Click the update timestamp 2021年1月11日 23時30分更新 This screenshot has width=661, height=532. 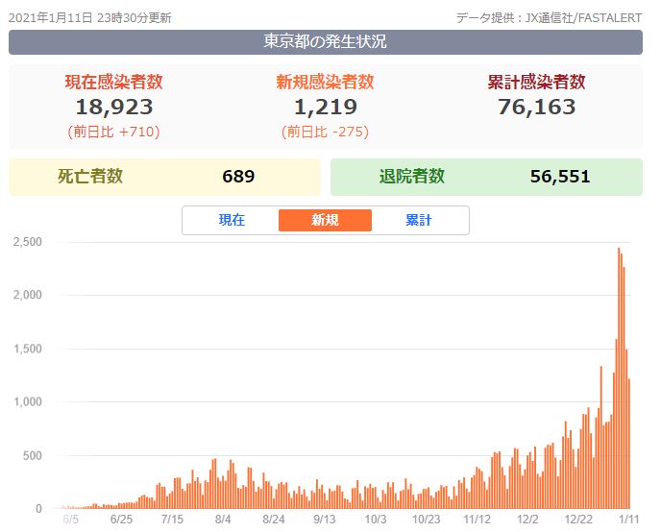(90, 18)
